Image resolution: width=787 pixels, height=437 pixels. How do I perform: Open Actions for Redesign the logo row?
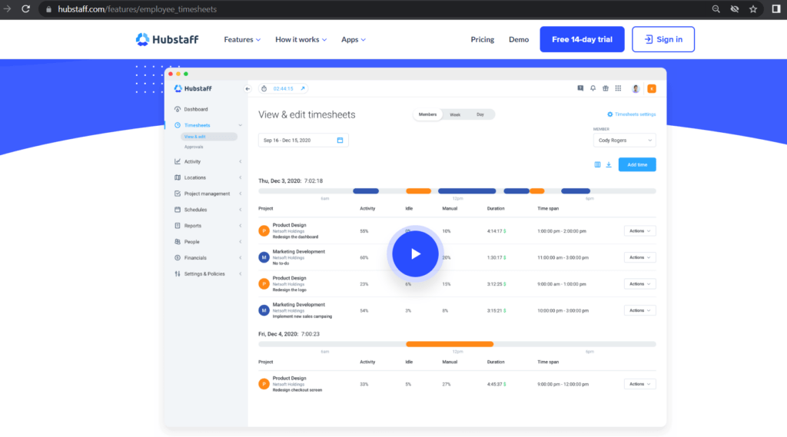(639, 284)
